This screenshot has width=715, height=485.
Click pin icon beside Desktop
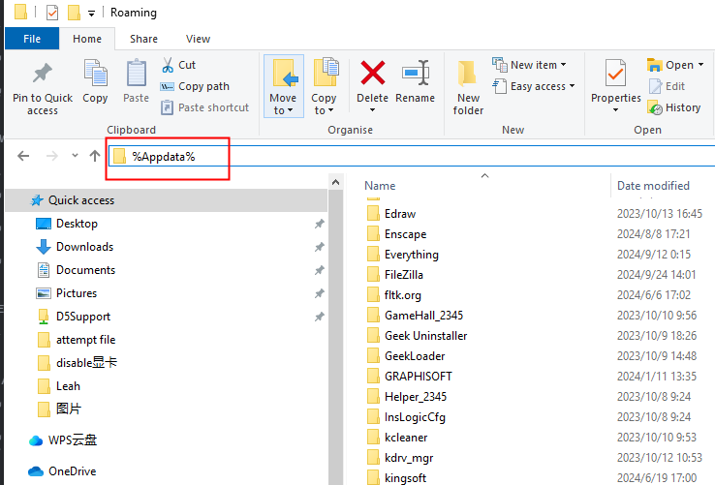pos(319,224)
